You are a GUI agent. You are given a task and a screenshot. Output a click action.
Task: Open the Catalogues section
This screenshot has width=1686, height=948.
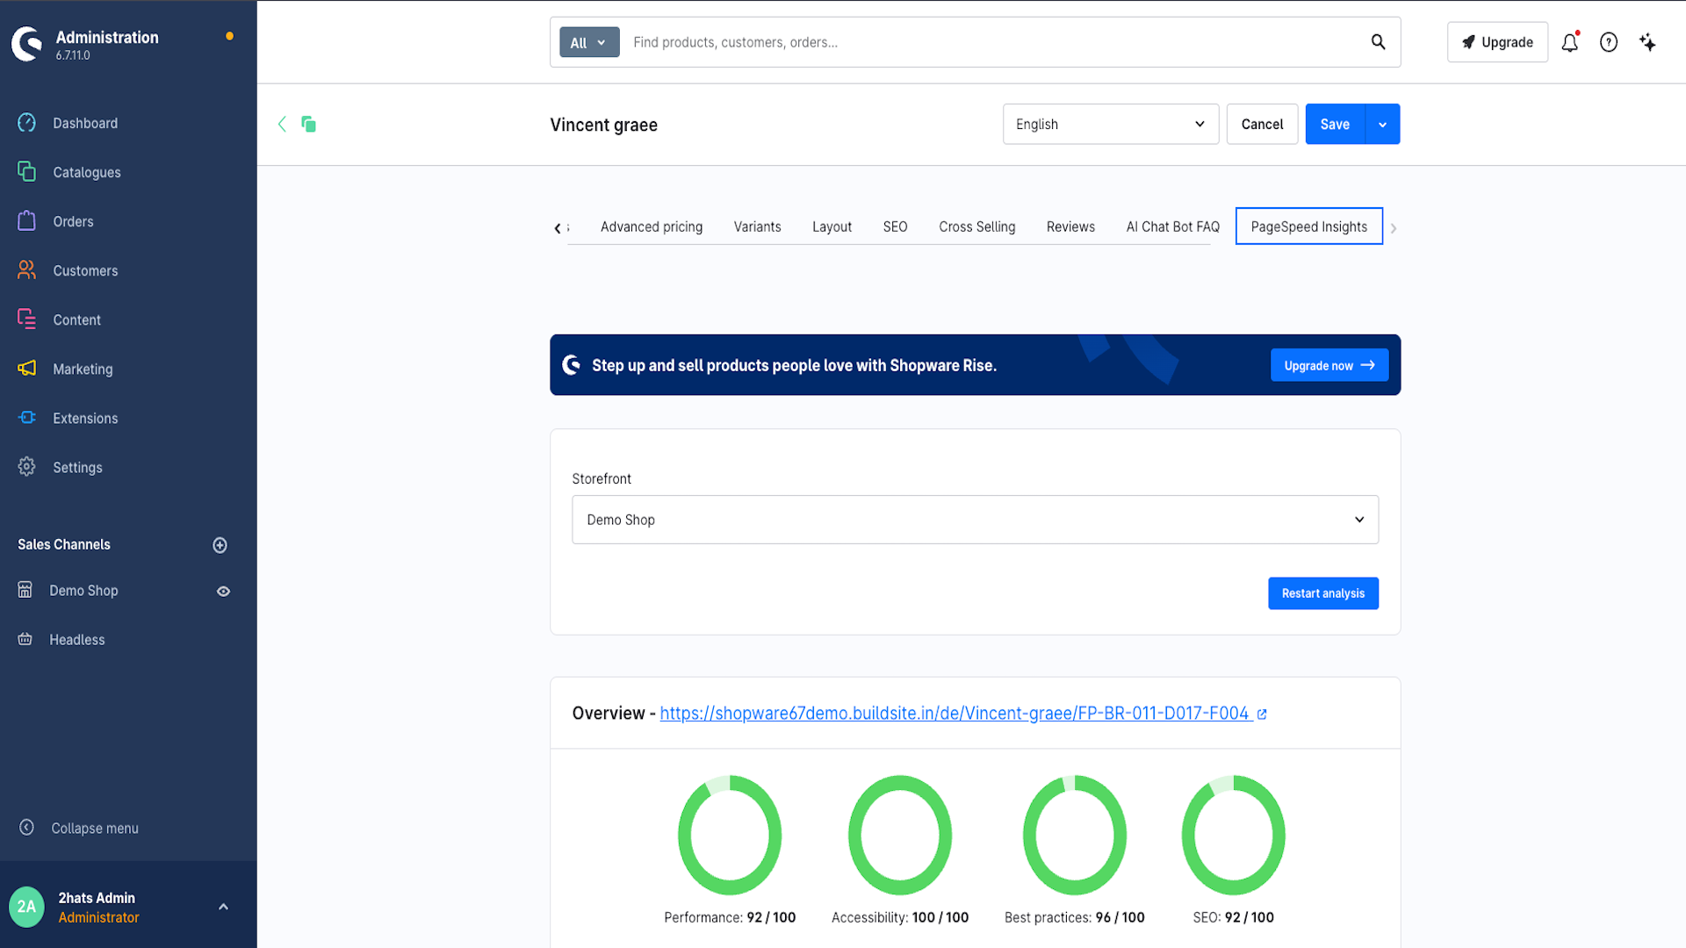pyautogui.click(x=87, y=172)
